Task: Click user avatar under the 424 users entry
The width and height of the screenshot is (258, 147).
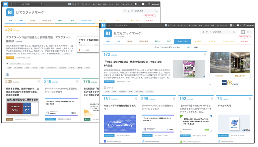Action: (x=8, y=75)
